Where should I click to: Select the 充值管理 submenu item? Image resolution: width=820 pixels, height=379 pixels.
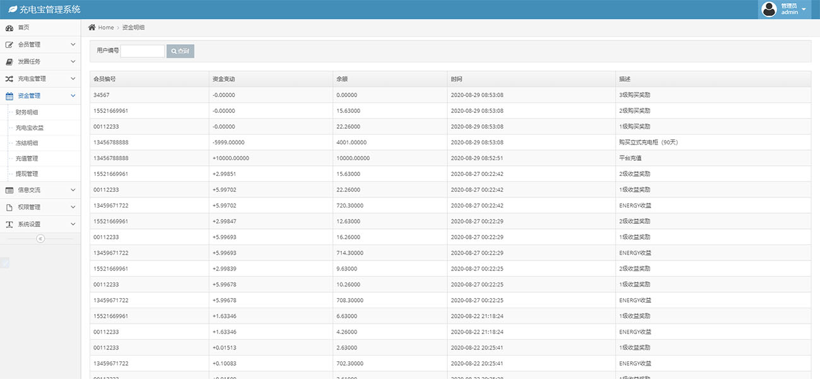click(x=27, y=159)
